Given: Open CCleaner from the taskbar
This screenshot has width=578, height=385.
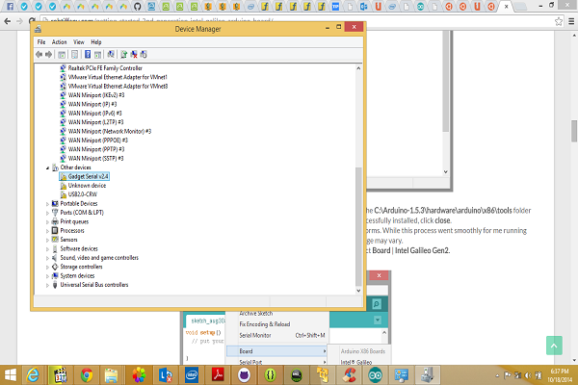Looking at the screenshot, I should coord(349,375).
